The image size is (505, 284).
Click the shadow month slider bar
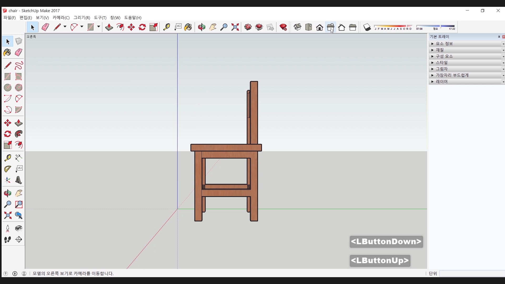(x=393, y=26)
